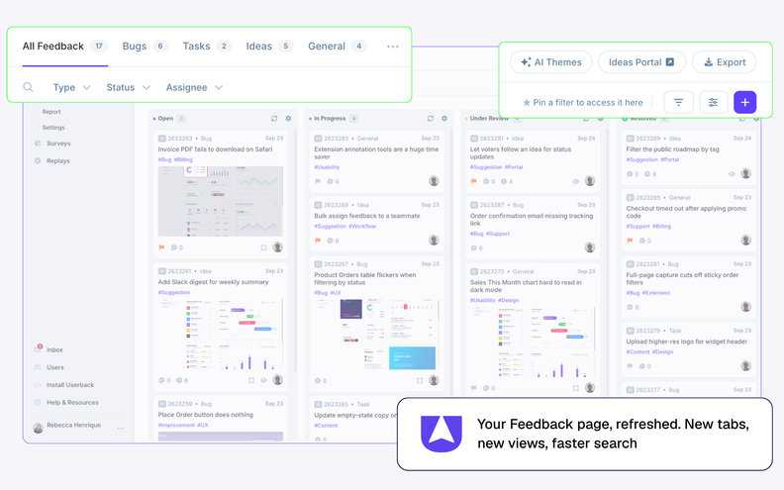The height and width of the screenshot is (490, 784).
Task: Expand the Status filter dropdown
Action: point(128,87)
